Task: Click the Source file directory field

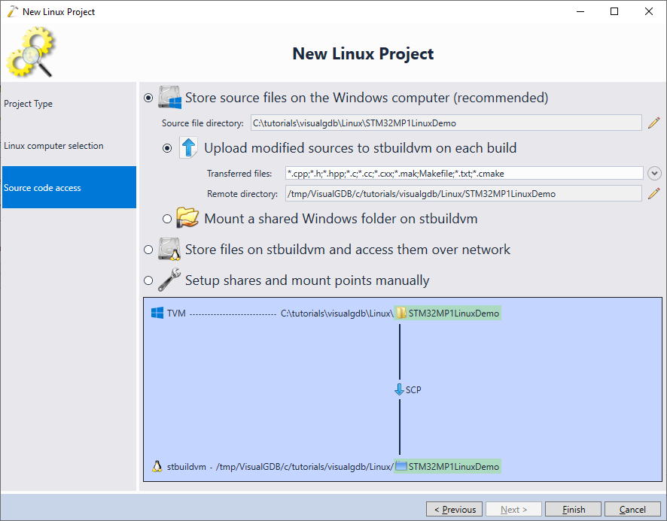Action: click(446, 123)
